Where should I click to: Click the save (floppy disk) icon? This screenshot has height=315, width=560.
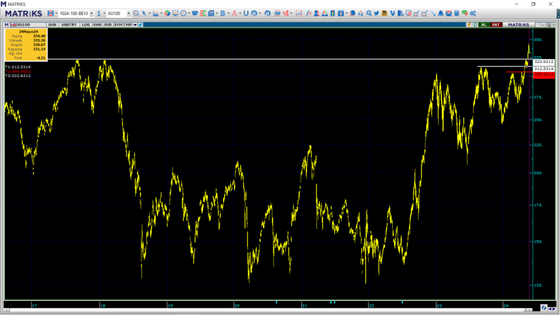click(x=50, y=13)
